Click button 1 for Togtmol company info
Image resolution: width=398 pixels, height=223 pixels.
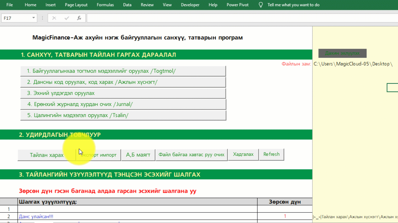(x=123, y=71)
